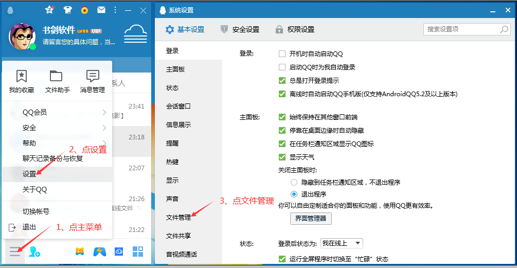The width and height of the screenshot is (517, 268).
Task: Select 提醒 in settings sidebar
Action: (x=188, y=144)
